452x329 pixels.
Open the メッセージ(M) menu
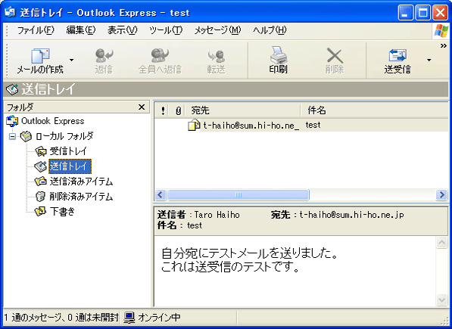pyautogui.click(x=217, y=30)
